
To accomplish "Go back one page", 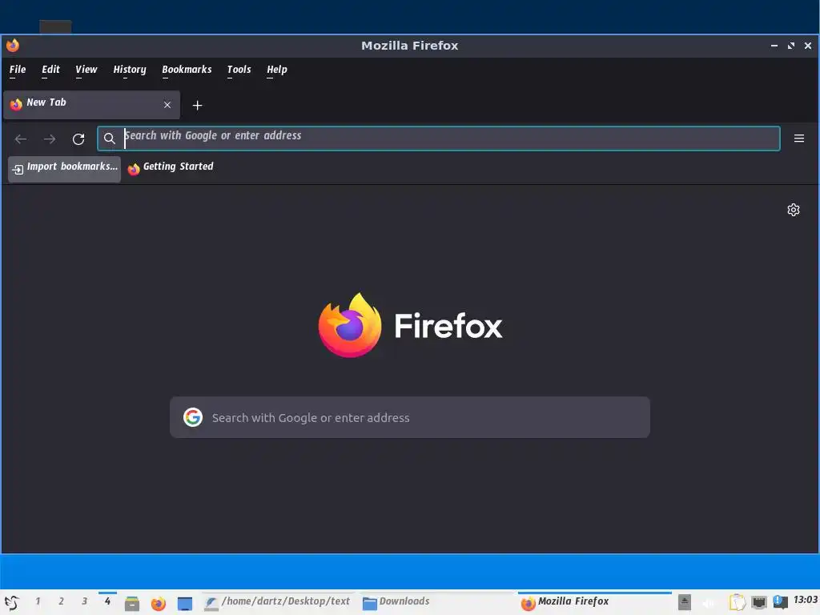I will (20, 139).
